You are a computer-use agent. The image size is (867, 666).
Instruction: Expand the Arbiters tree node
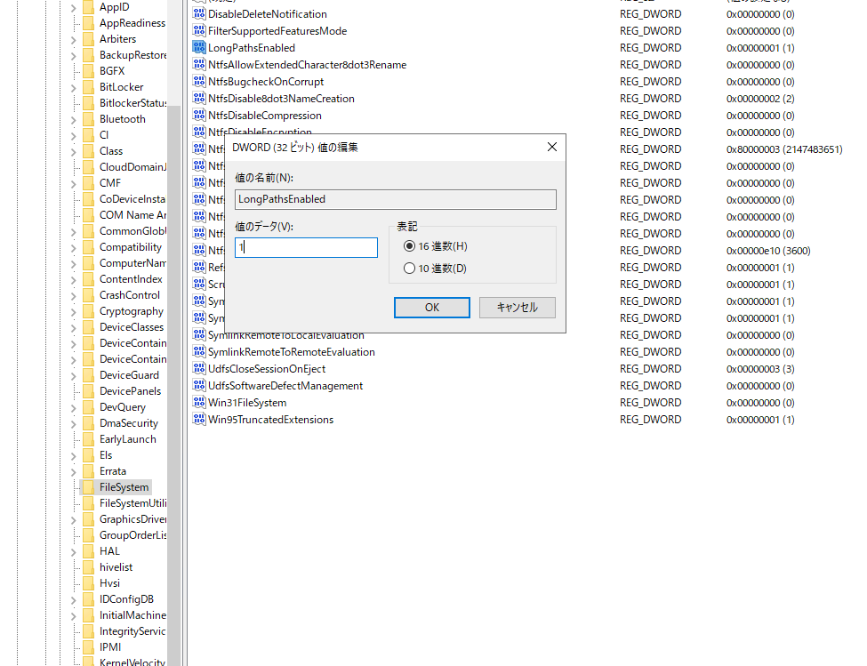74,40
